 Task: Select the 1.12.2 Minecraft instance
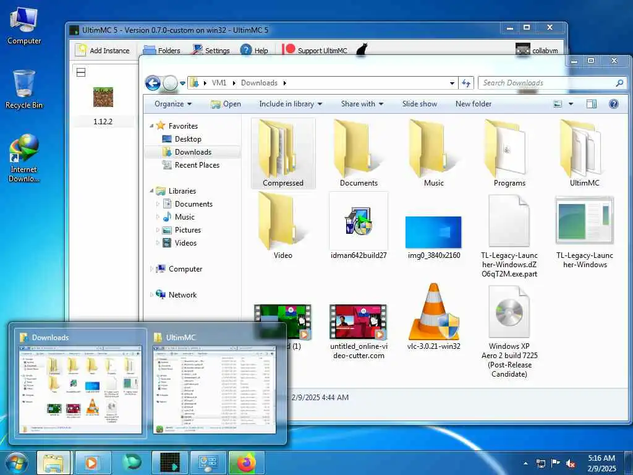pyautogui.click(x=103, y=106)
